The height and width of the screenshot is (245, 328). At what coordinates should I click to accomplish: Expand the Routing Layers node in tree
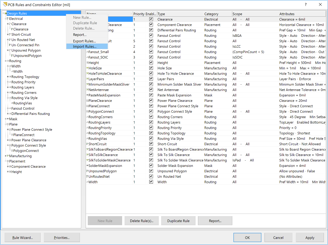coord(8,87)
